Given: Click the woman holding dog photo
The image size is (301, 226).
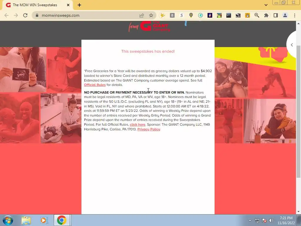Looking at the screenshot, I should tap(231, 78).
